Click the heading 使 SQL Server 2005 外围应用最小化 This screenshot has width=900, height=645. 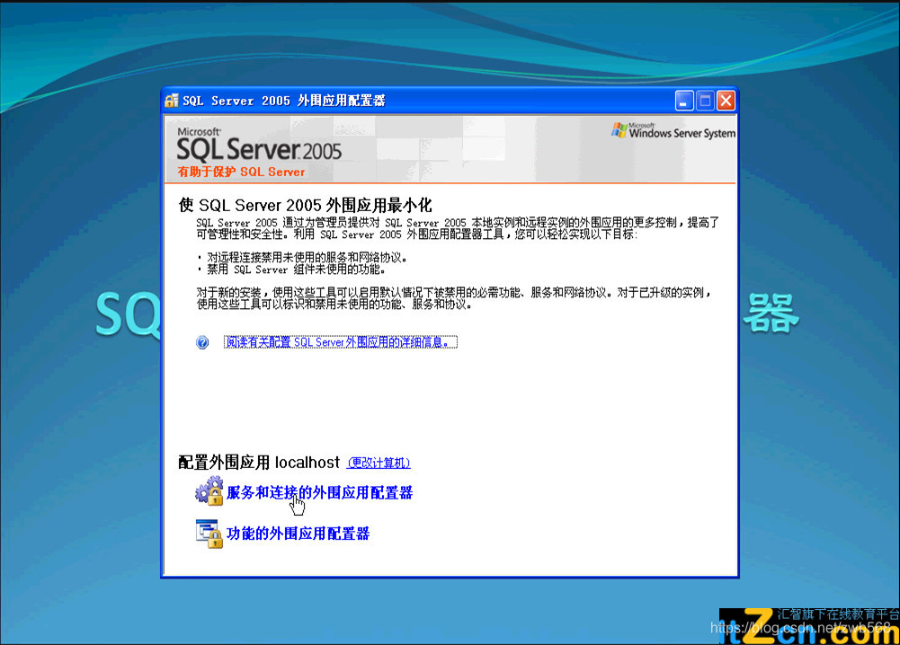coord(305,205)
